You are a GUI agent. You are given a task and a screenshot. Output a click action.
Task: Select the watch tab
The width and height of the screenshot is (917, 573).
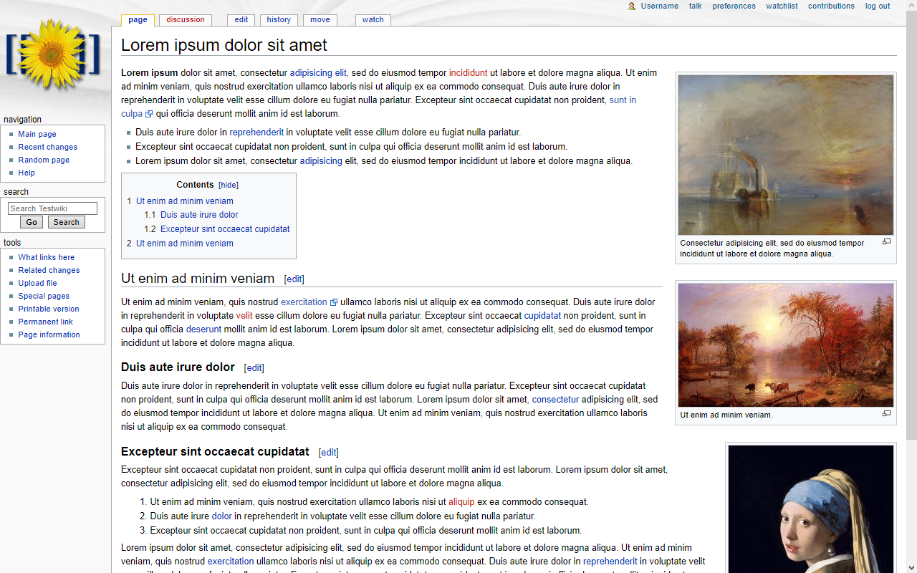click(373, 20)
